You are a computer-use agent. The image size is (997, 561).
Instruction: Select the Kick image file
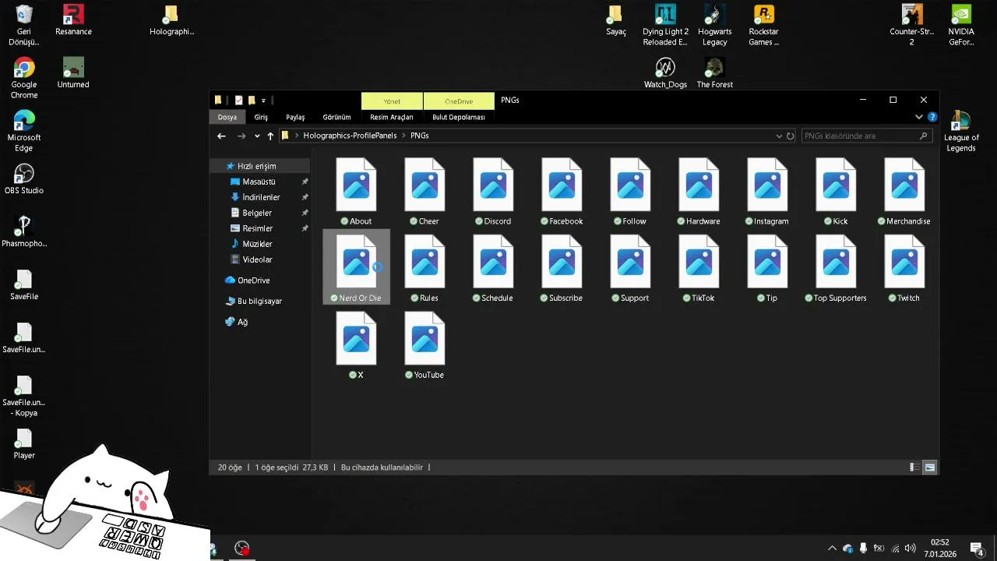(836, 192)
